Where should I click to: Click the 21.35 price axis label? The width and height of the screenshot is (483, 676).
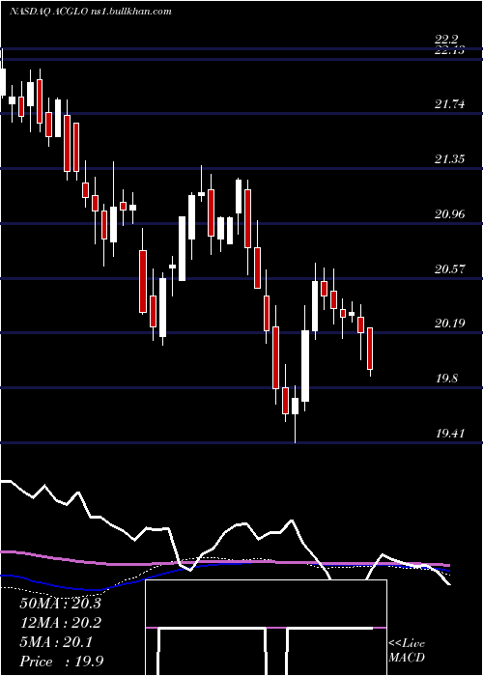(450, 159)
